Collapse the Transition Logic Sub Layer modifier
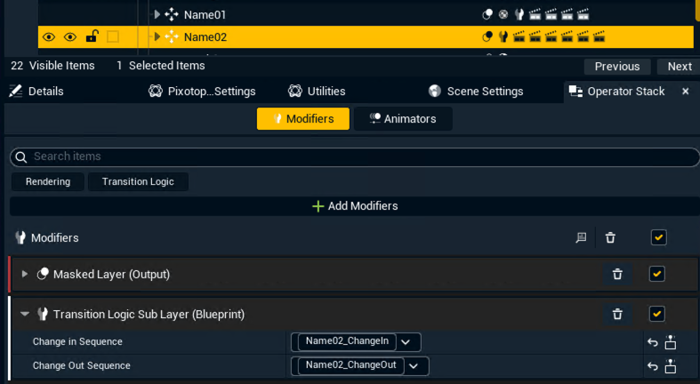The width and height of the screenshot is (700, 384). tap(25, 314)
